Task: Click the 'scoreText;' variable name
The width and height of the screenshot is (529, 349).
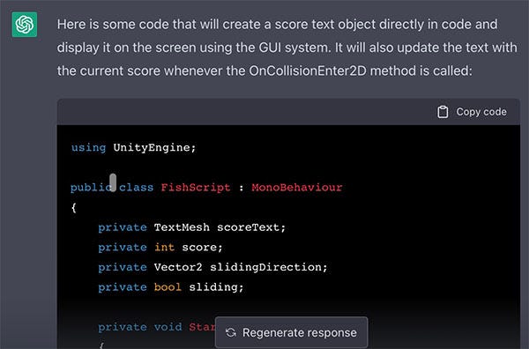Action: tap(251, 227)
